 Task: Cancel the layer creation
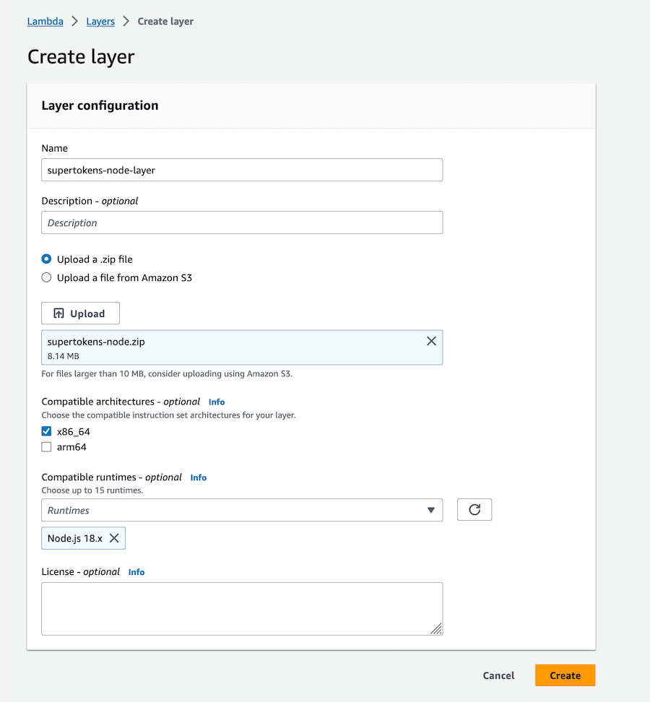498,675
